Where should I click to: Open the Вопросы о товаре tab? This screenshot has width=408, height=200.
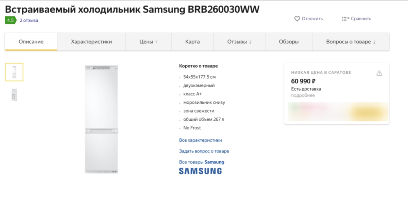tap(351, 42)
